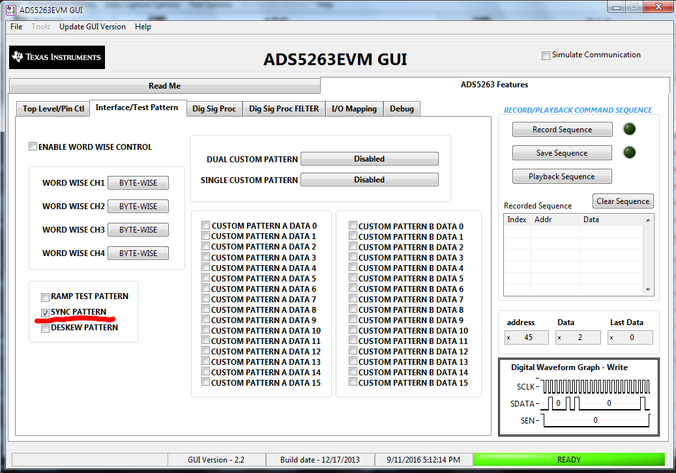This screenshot has width=676, height=473.
Task: Check CUSTOM PATTERN B DATA 10
Action: [353, 330]
